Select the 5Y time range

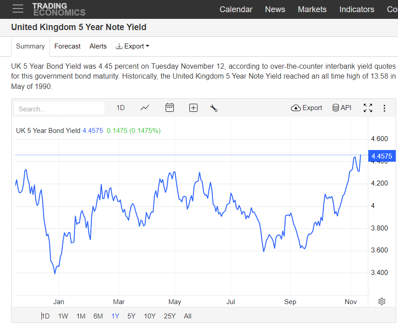pyautogui.click(x=131, y=316)
